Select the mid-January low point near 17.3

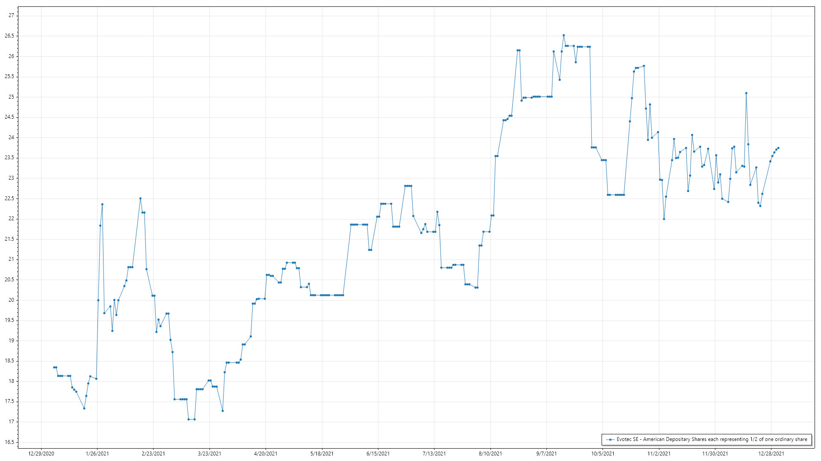[x=84, y=408]
